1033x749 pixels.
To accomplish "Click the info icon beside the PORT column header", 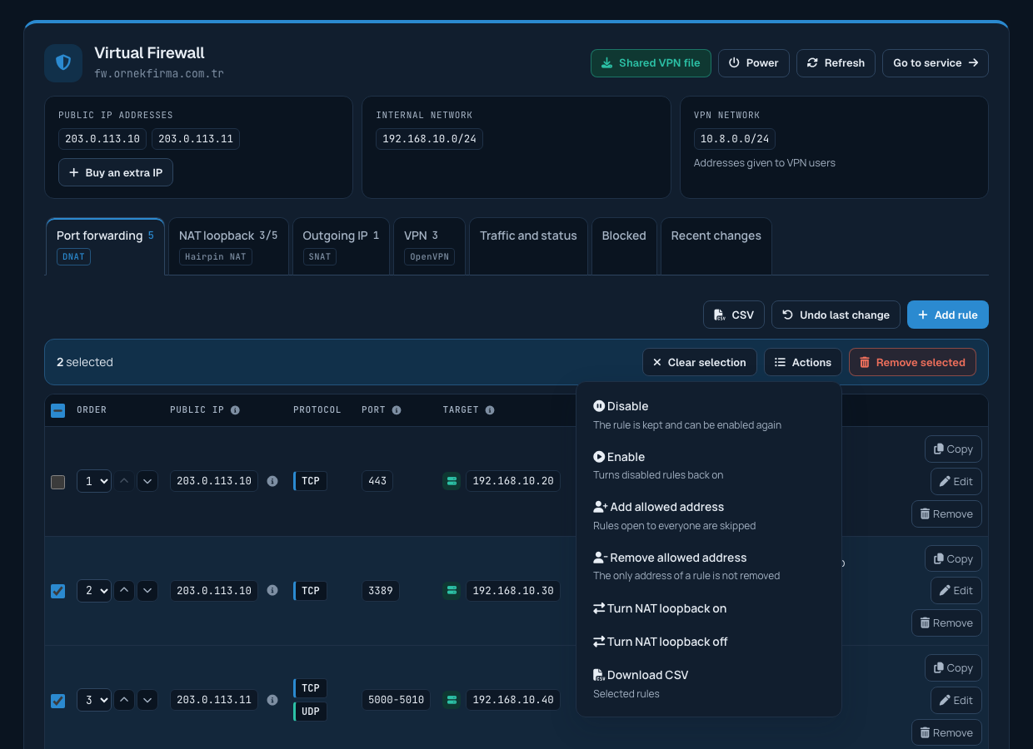I will coord(397,410).
